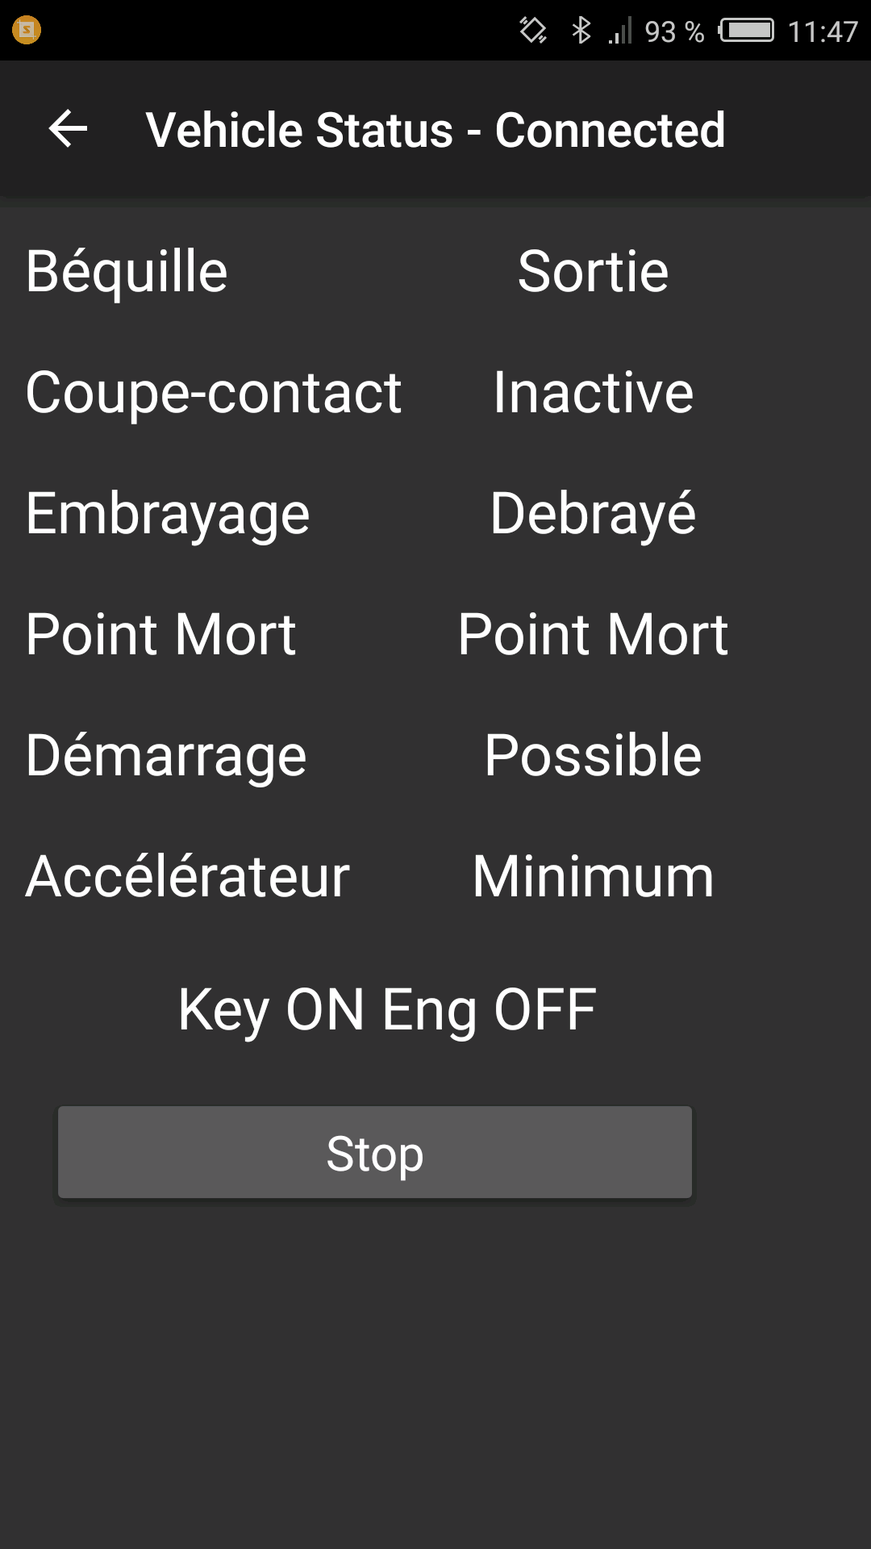This screenshot has height=1549, width=871.
Task: Tap the Coupe-contact label
Action: pos(214,393)
